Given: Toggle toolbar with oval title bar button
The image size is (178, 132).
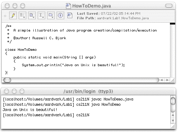Looking at the screenshot, I should 169,6.
